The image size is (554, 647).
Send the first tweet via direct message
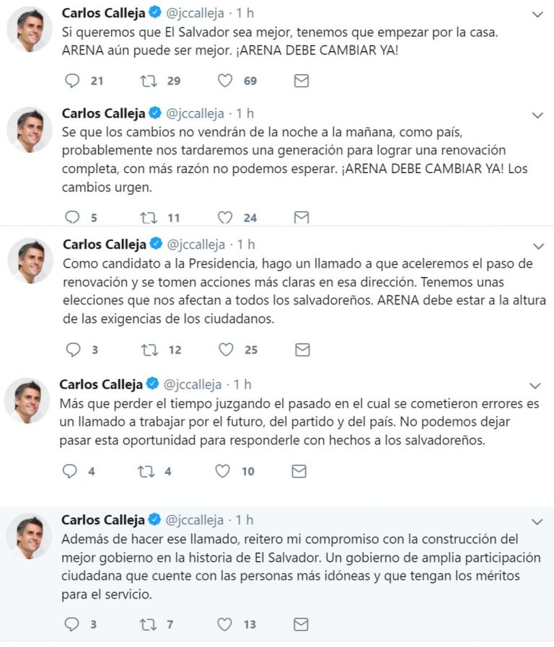pos(302,81)
